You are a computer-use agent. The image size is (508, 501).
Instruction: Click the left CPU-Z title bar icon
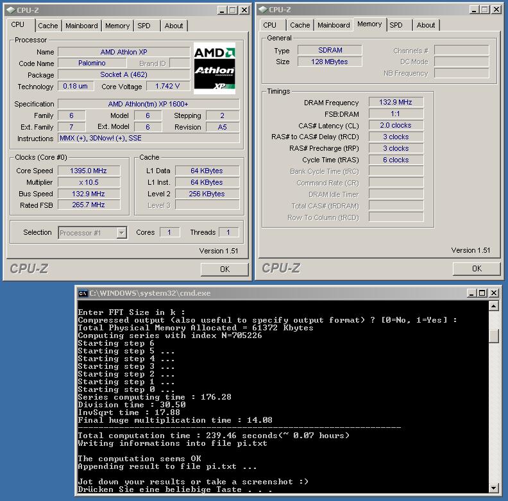[x=11, y=10]
